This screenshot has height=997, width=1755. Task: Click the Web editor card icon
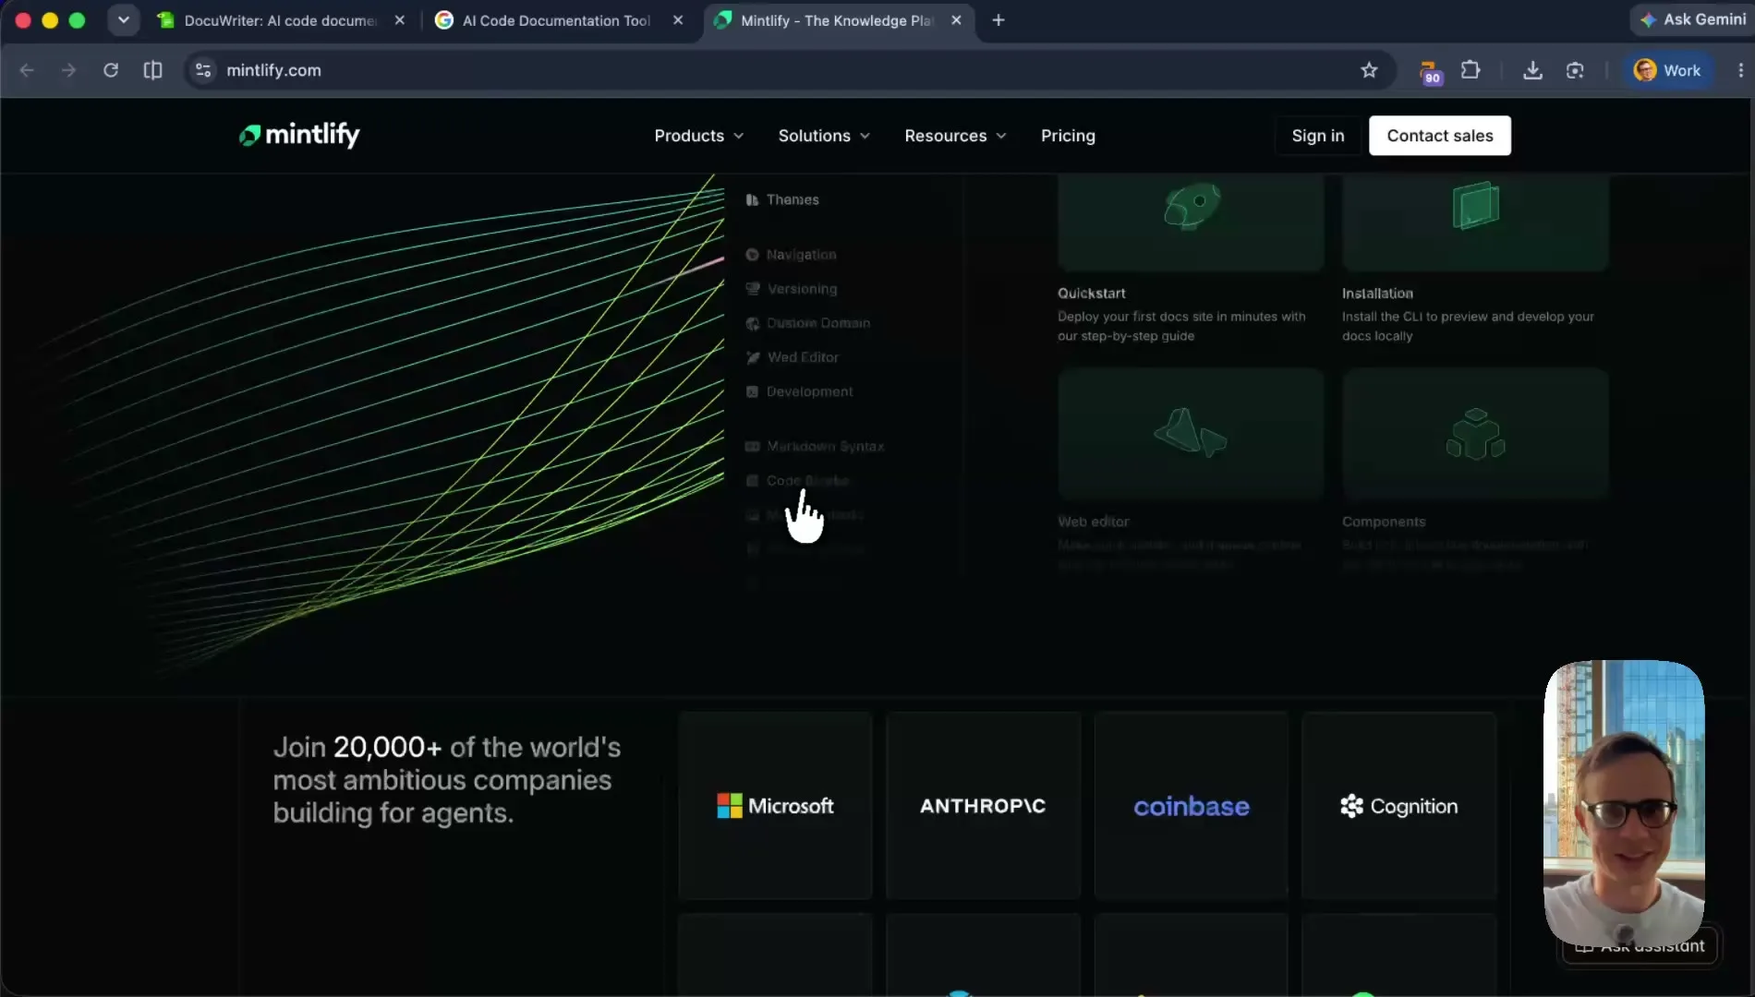click(x=1191, y=432)
